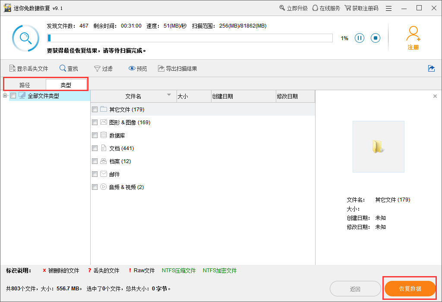Click the circular scanning magnifier icon
Image resolution: width=442 pixels, height=302 pixels.
tap(25, 38)
